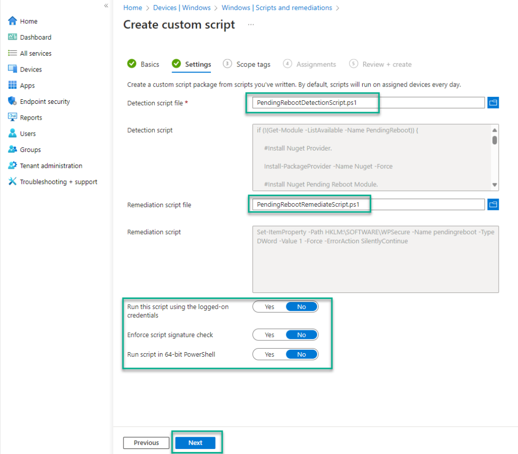The height and width of the screenshot is (454, 518).
Task: Click the Review + create step number 5 circle
Action: pyautogui.click(x=354, y=63)
